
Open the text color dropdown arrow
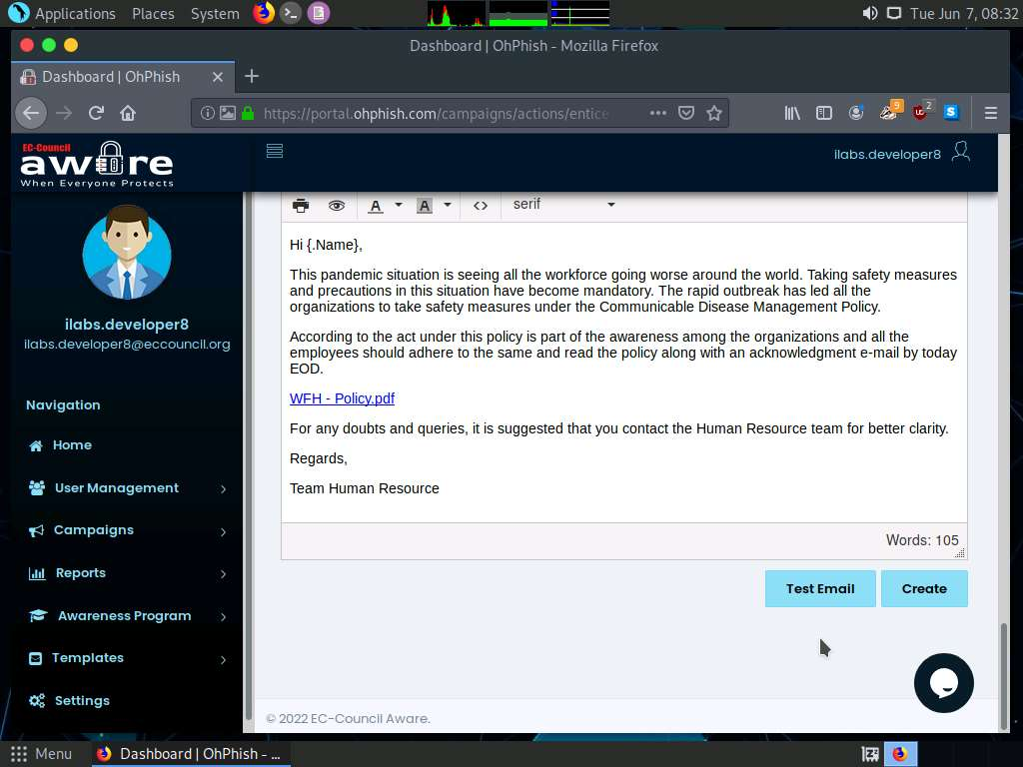pos(399,205)
